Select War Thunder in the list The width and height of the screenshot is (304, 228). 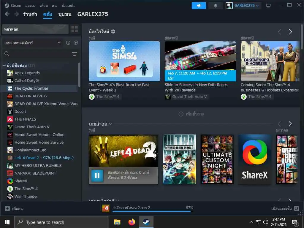[39, 197]
